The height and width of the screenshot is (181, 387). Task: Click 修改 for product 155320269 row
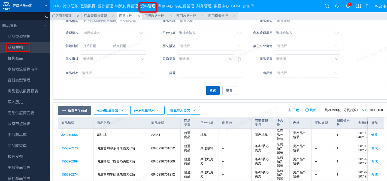(374, 161)
